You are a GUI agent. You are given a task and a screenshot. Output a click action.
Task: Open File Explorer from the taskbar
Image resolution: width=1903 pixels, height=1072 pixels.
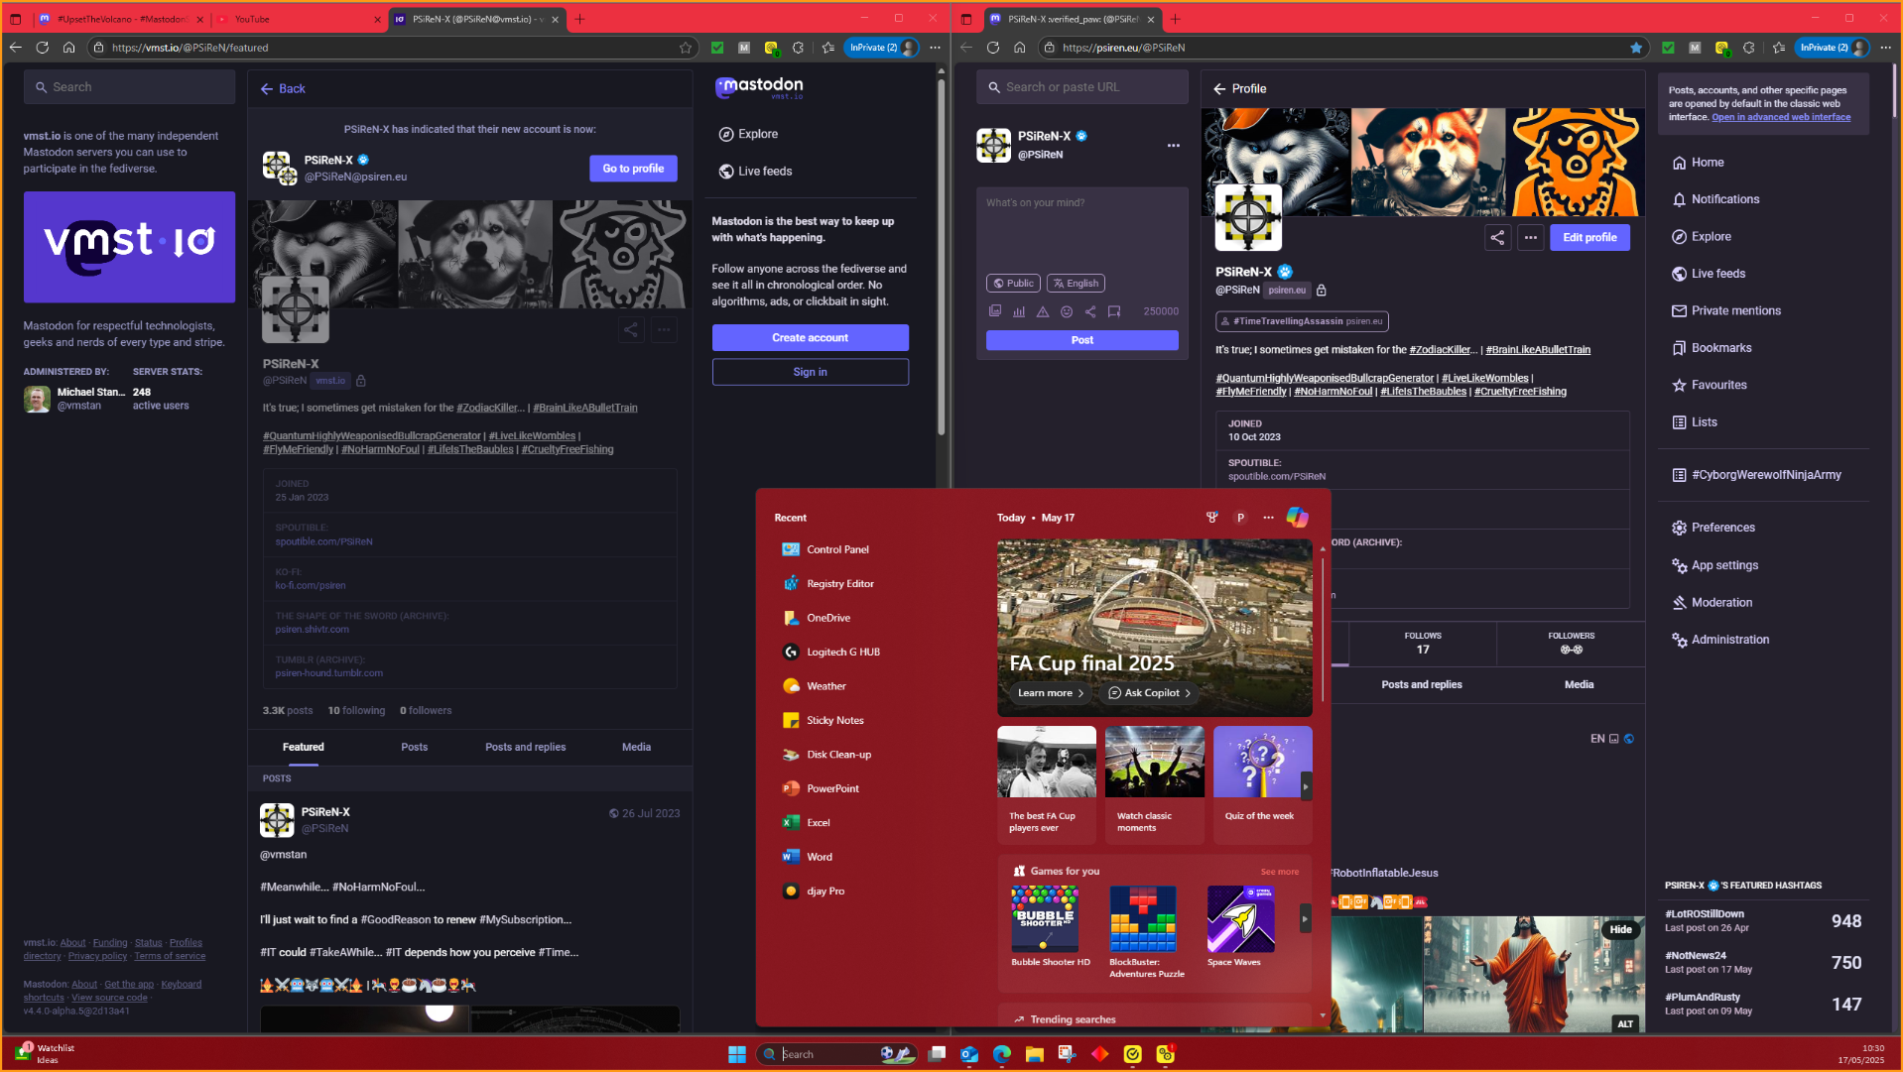point(1035,1054)
